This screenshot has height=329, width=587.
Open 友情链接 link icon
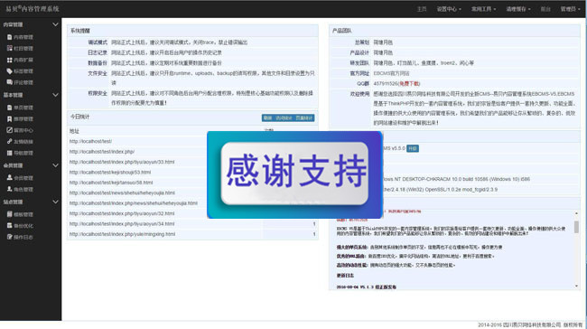(9, 142)
